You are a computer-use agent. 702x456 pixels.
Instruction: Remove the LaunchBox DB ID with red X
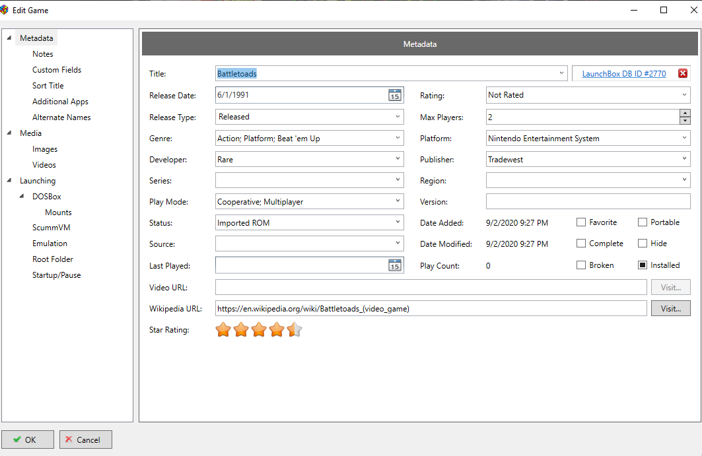(x=683, y=73)
